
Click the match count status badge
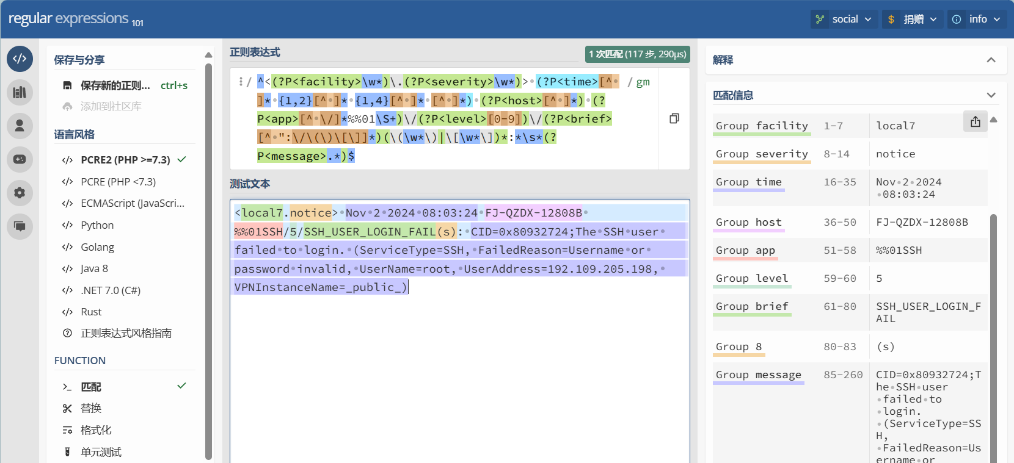pos(637,54)
